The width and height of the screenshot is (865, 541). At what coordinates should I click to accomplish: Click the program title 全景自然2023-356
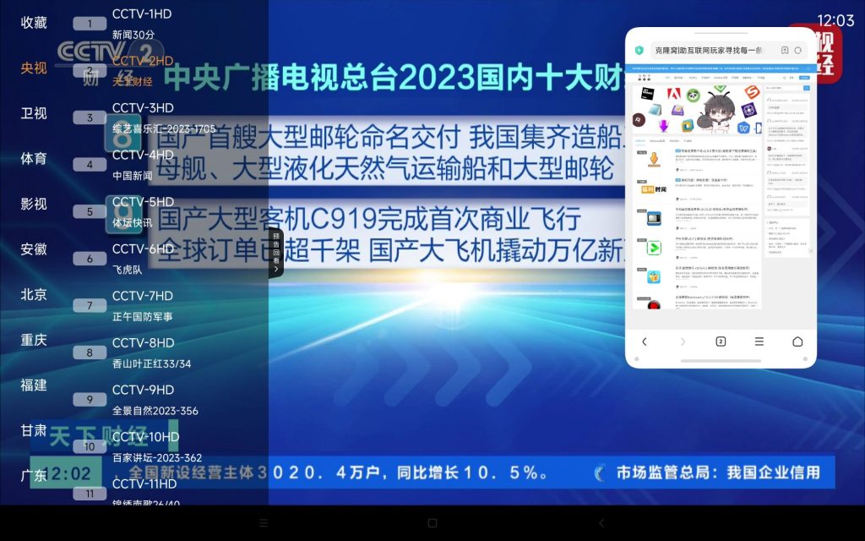(x=155, y=410)
